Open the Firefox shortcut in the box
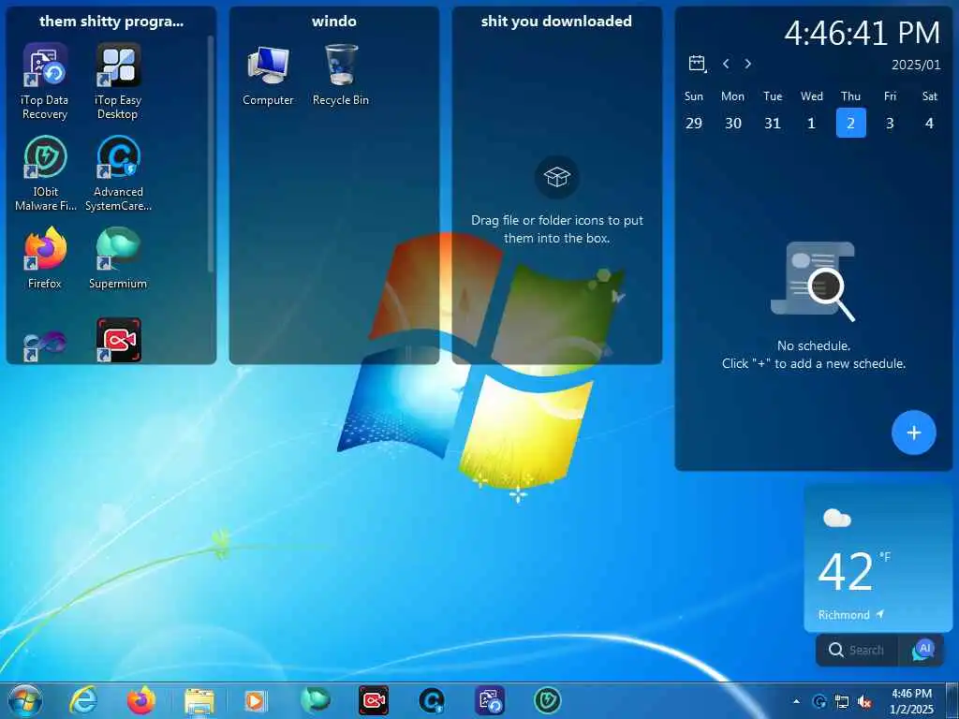 [x=45, y=257]
